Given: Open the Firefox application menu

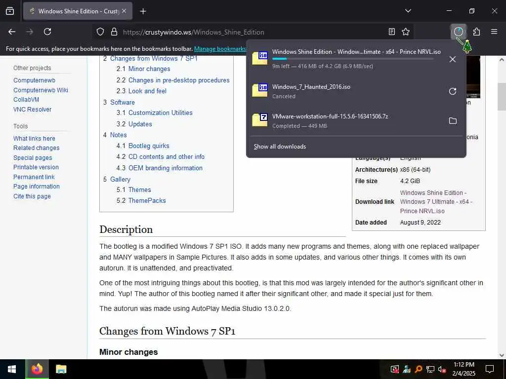Looking at the screenshot, I should [x=494, y=32].
